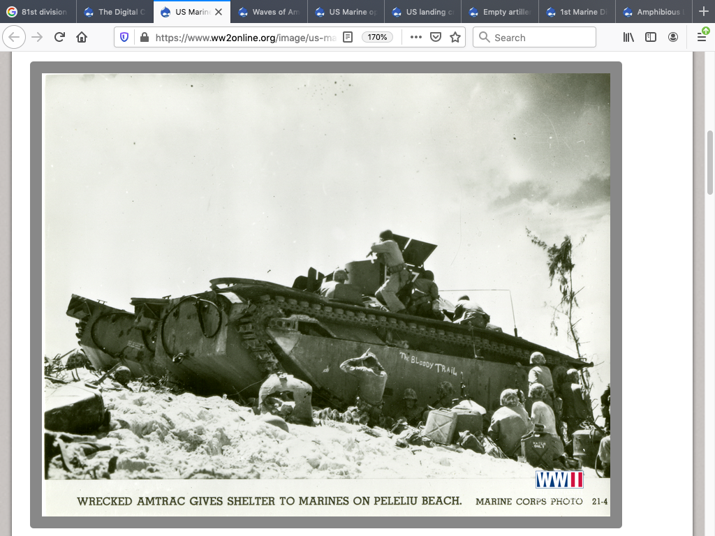Go to the Firefox Home page

82,37
